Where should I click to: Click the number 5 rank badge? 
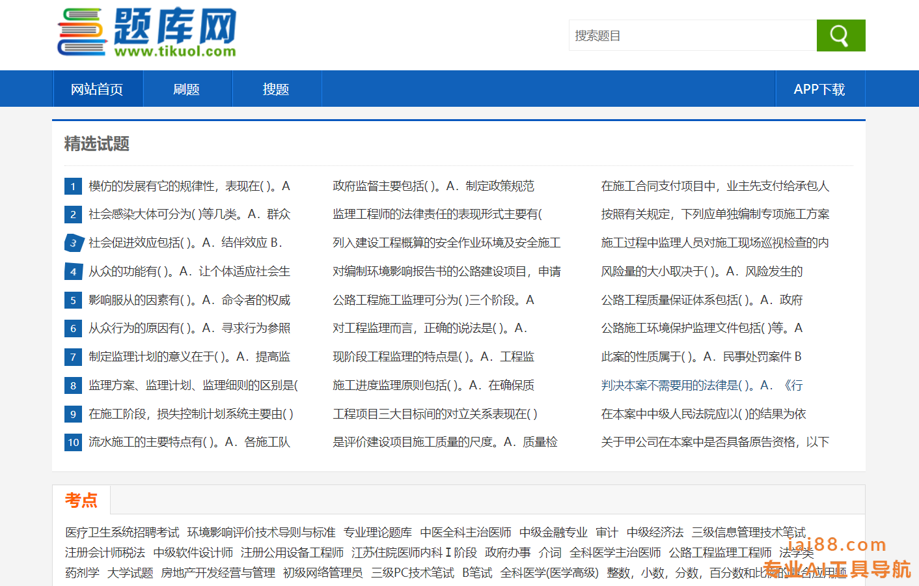73,300
